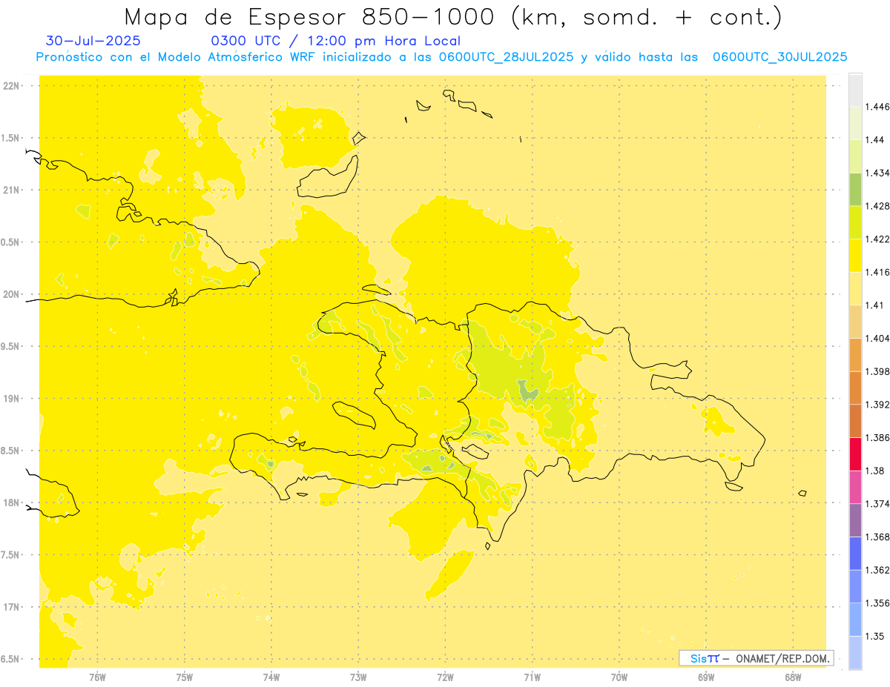
Task: Click the colorbar label '1.416'
Action: [877, 272]
